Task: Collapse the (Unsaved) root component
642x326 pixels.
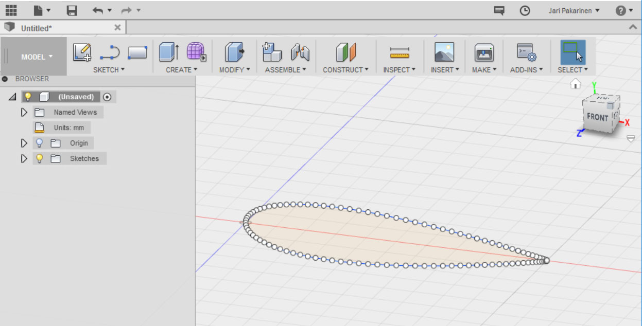Action: [12, 97]
